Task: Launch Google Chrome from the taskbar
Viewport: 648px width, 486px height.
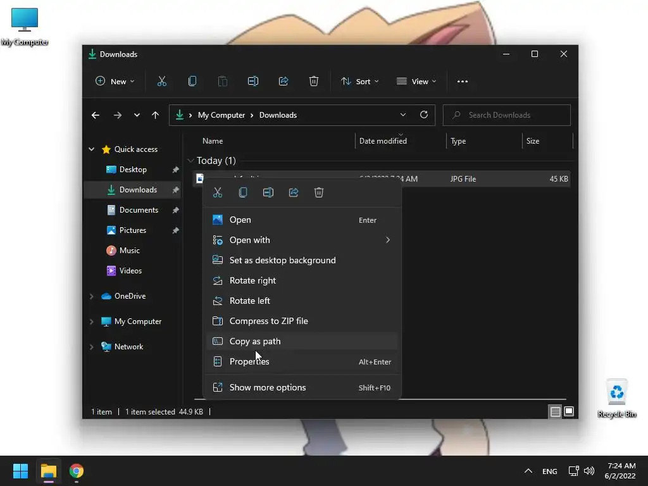Action: click(x=77, y=471)
